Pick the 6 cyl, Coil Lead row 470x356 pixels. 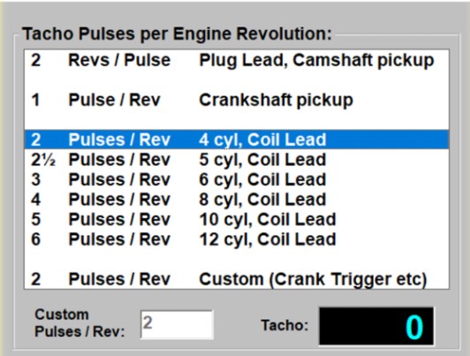[x=237, y=179]
